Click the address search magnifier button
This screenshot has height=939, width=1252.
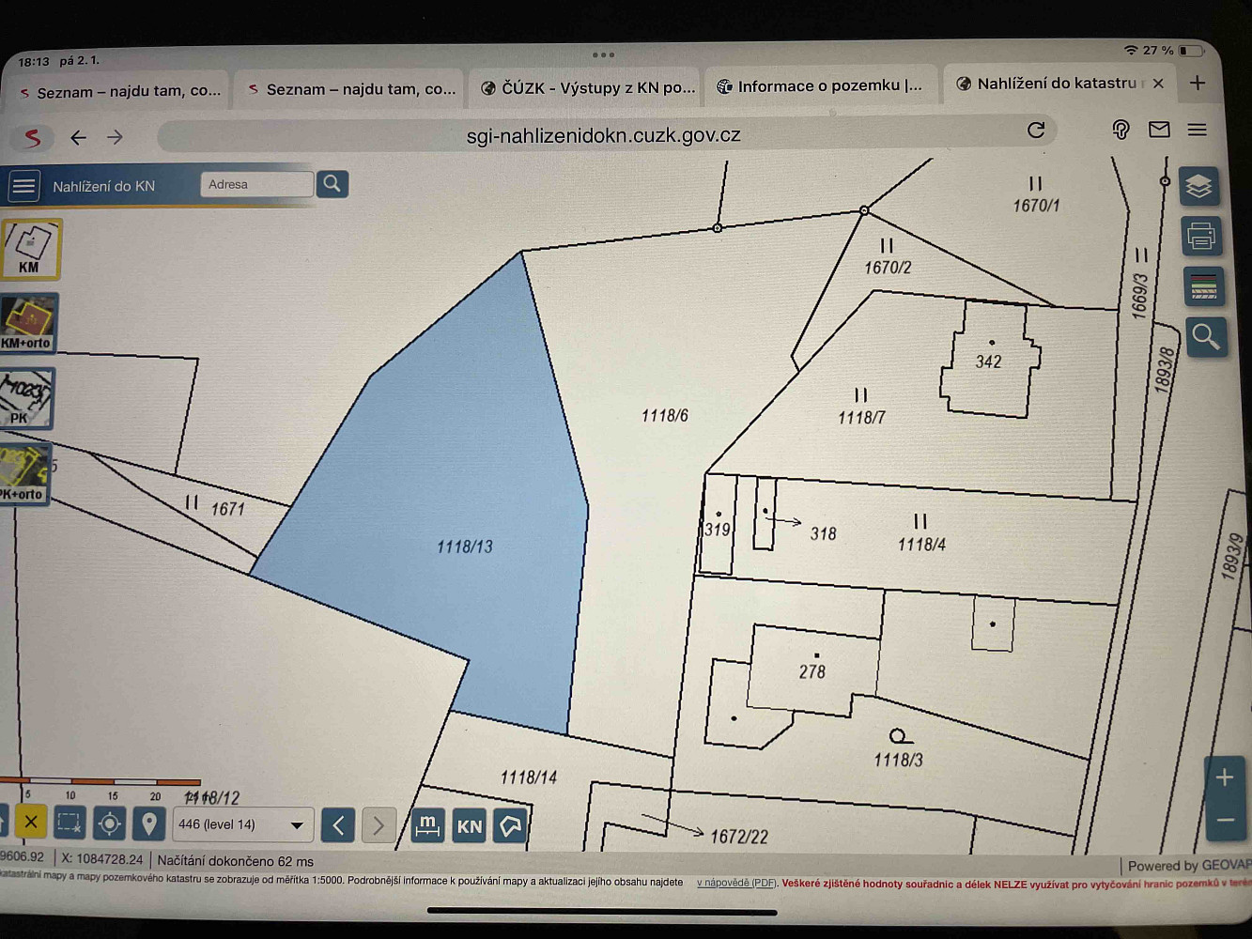click(332, 183)
